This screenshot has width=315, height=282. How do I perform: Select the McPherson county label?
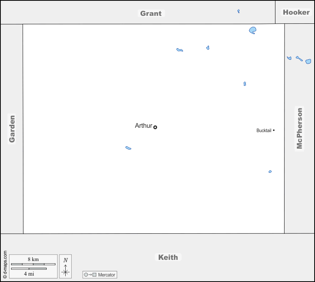(x=300, y=129)
